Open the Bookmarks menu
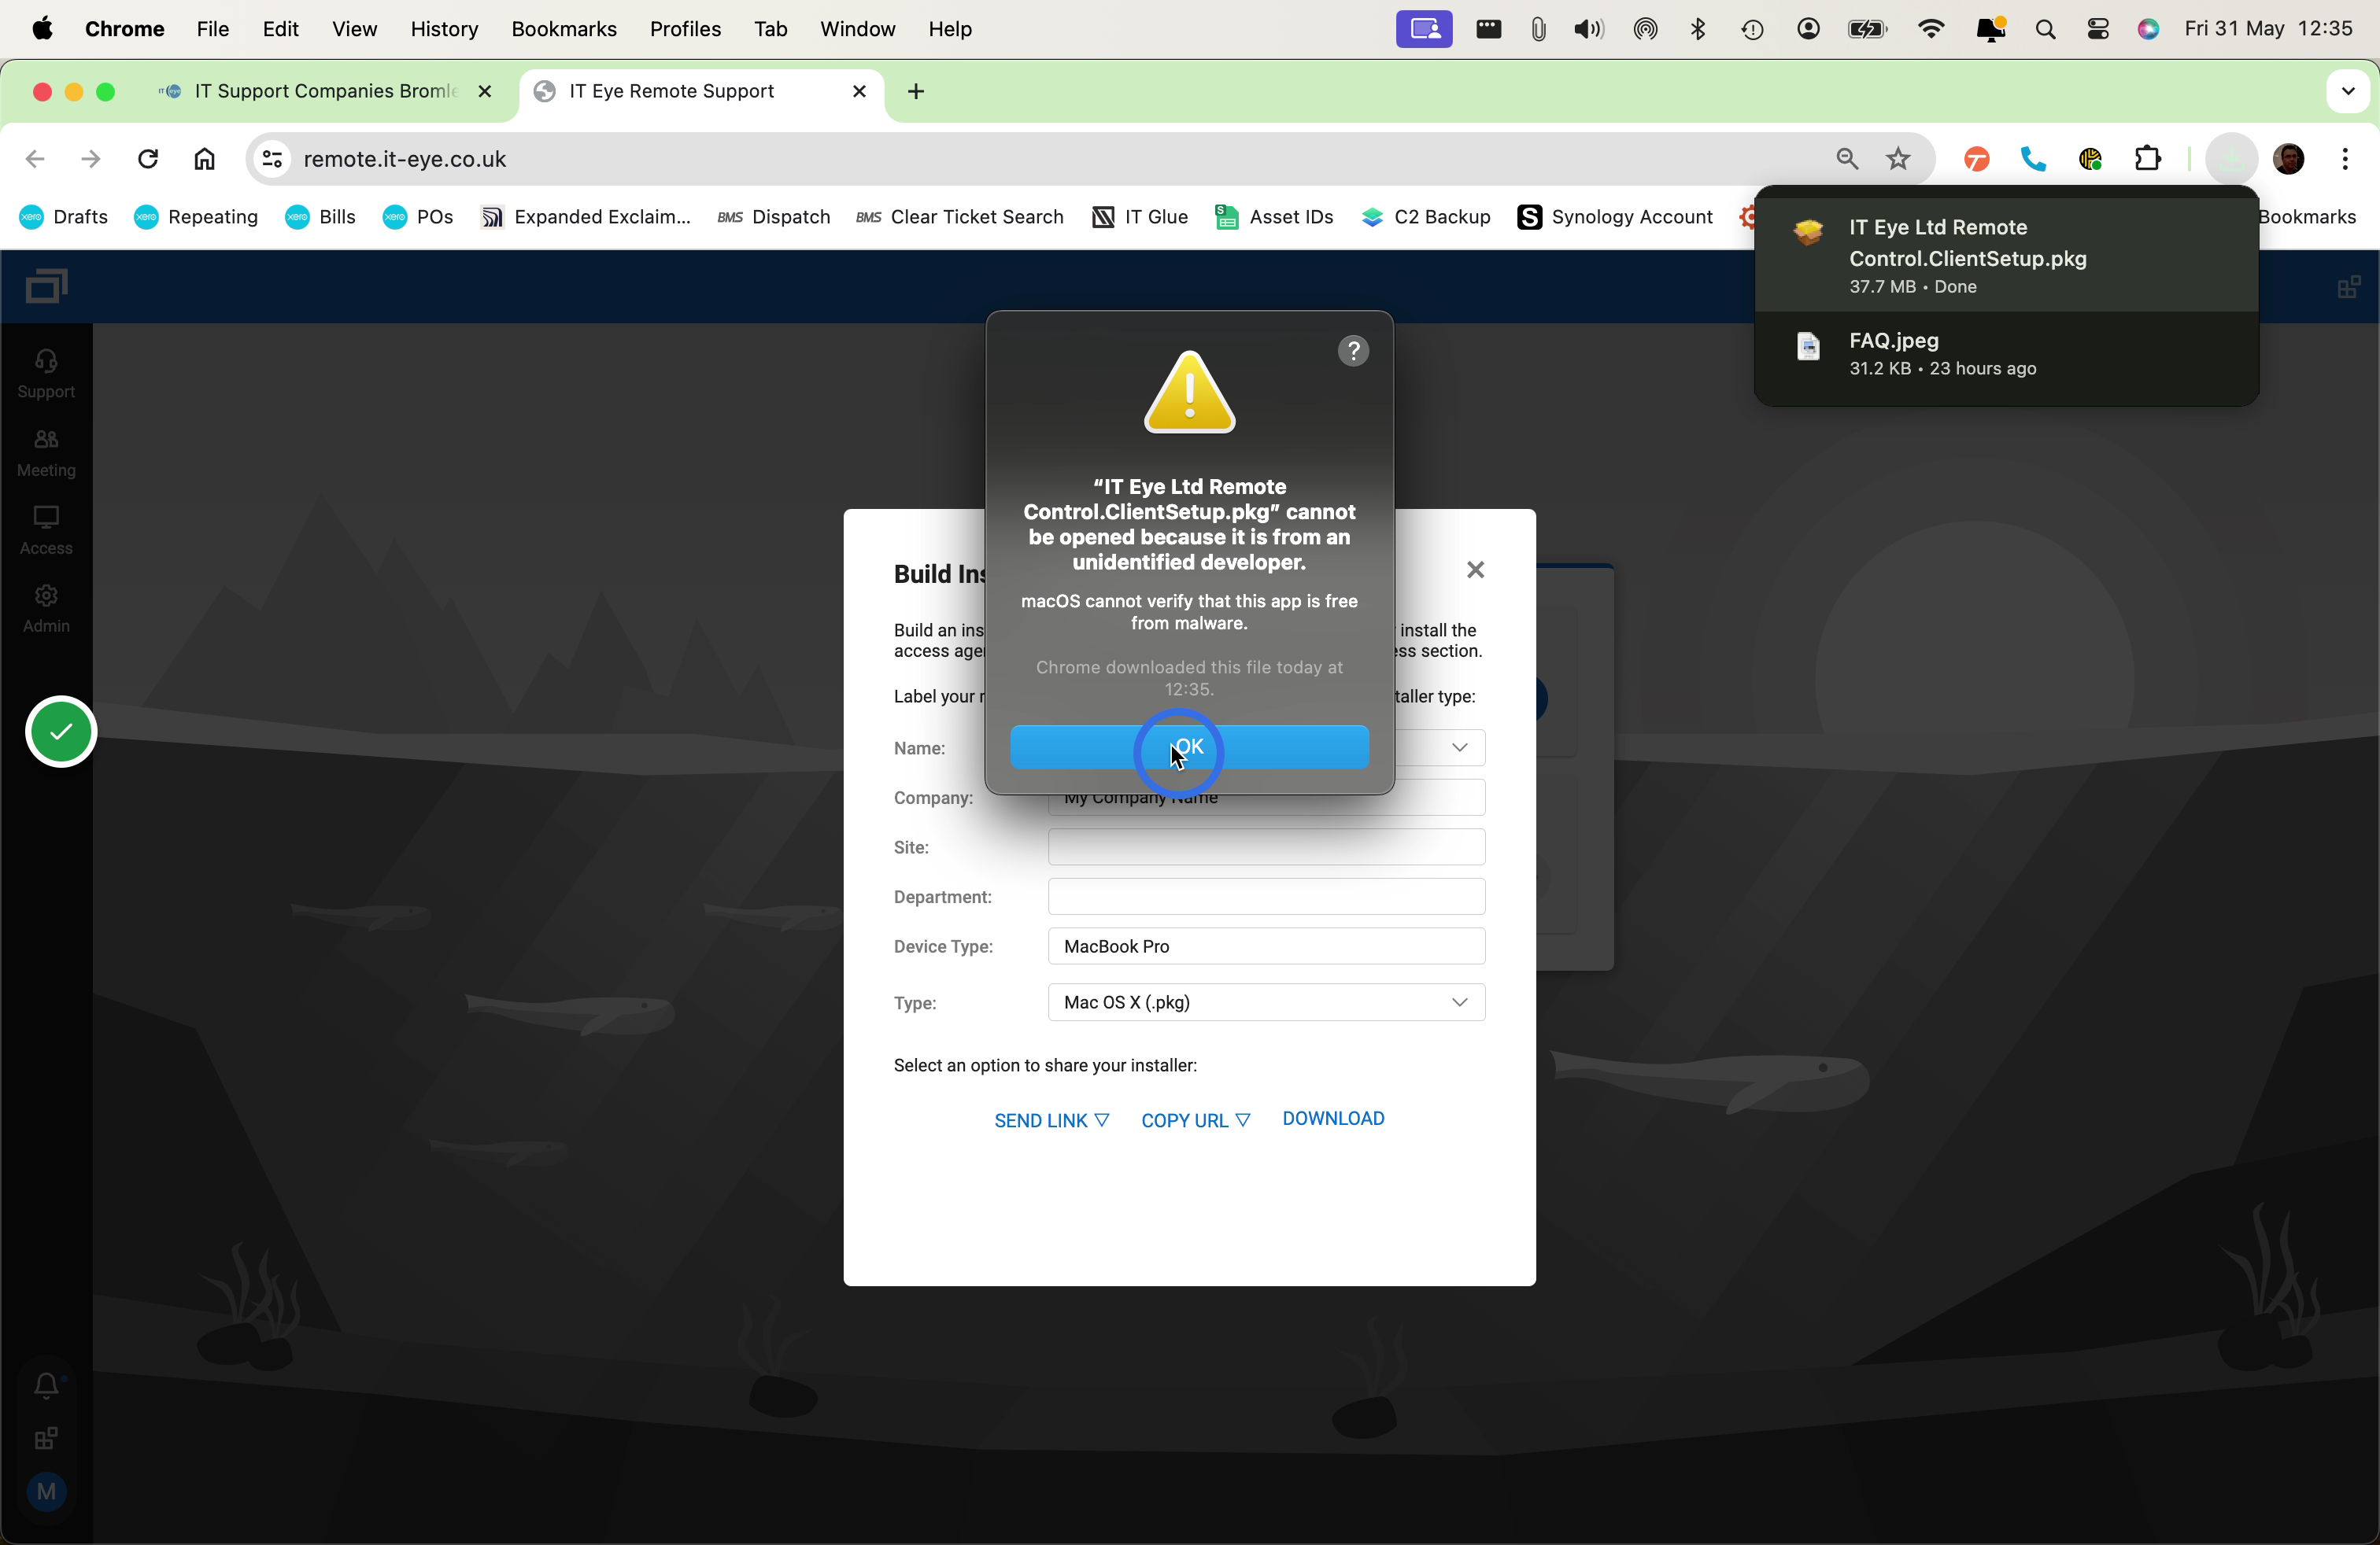The height and width of the screenshot is (1545, 2380). point(564,29)
